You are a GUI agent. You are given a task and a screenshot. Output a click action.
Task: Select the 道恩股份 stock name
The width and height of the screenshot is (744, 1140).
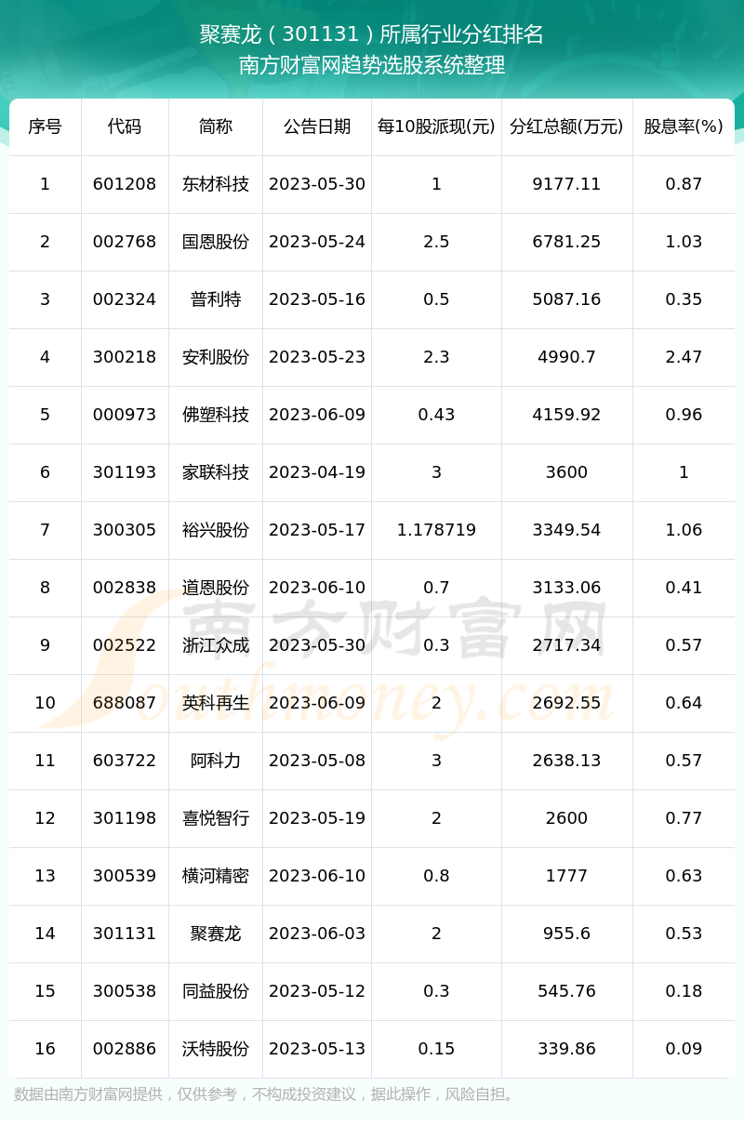pyautogui.click(x=216, y=588)
